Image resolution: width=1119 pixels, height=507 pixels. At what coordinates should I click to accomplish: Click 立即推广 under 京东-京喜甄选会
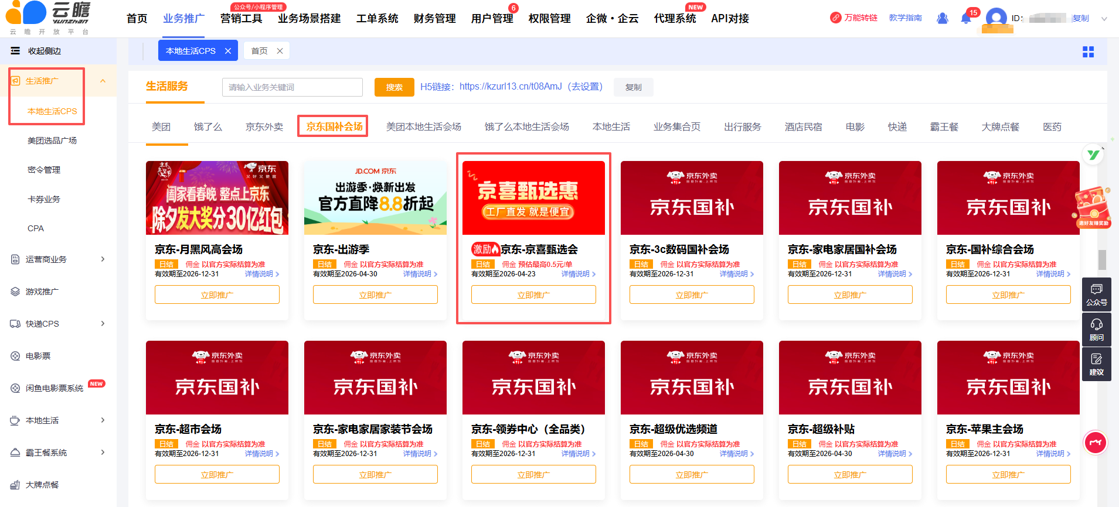(533, 295)
